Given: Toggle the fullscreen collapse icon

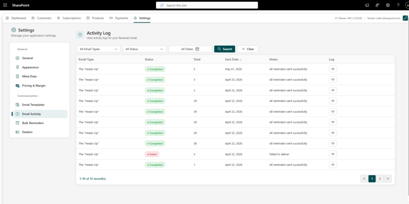Looking at the screenshot, I should [405, 18].
